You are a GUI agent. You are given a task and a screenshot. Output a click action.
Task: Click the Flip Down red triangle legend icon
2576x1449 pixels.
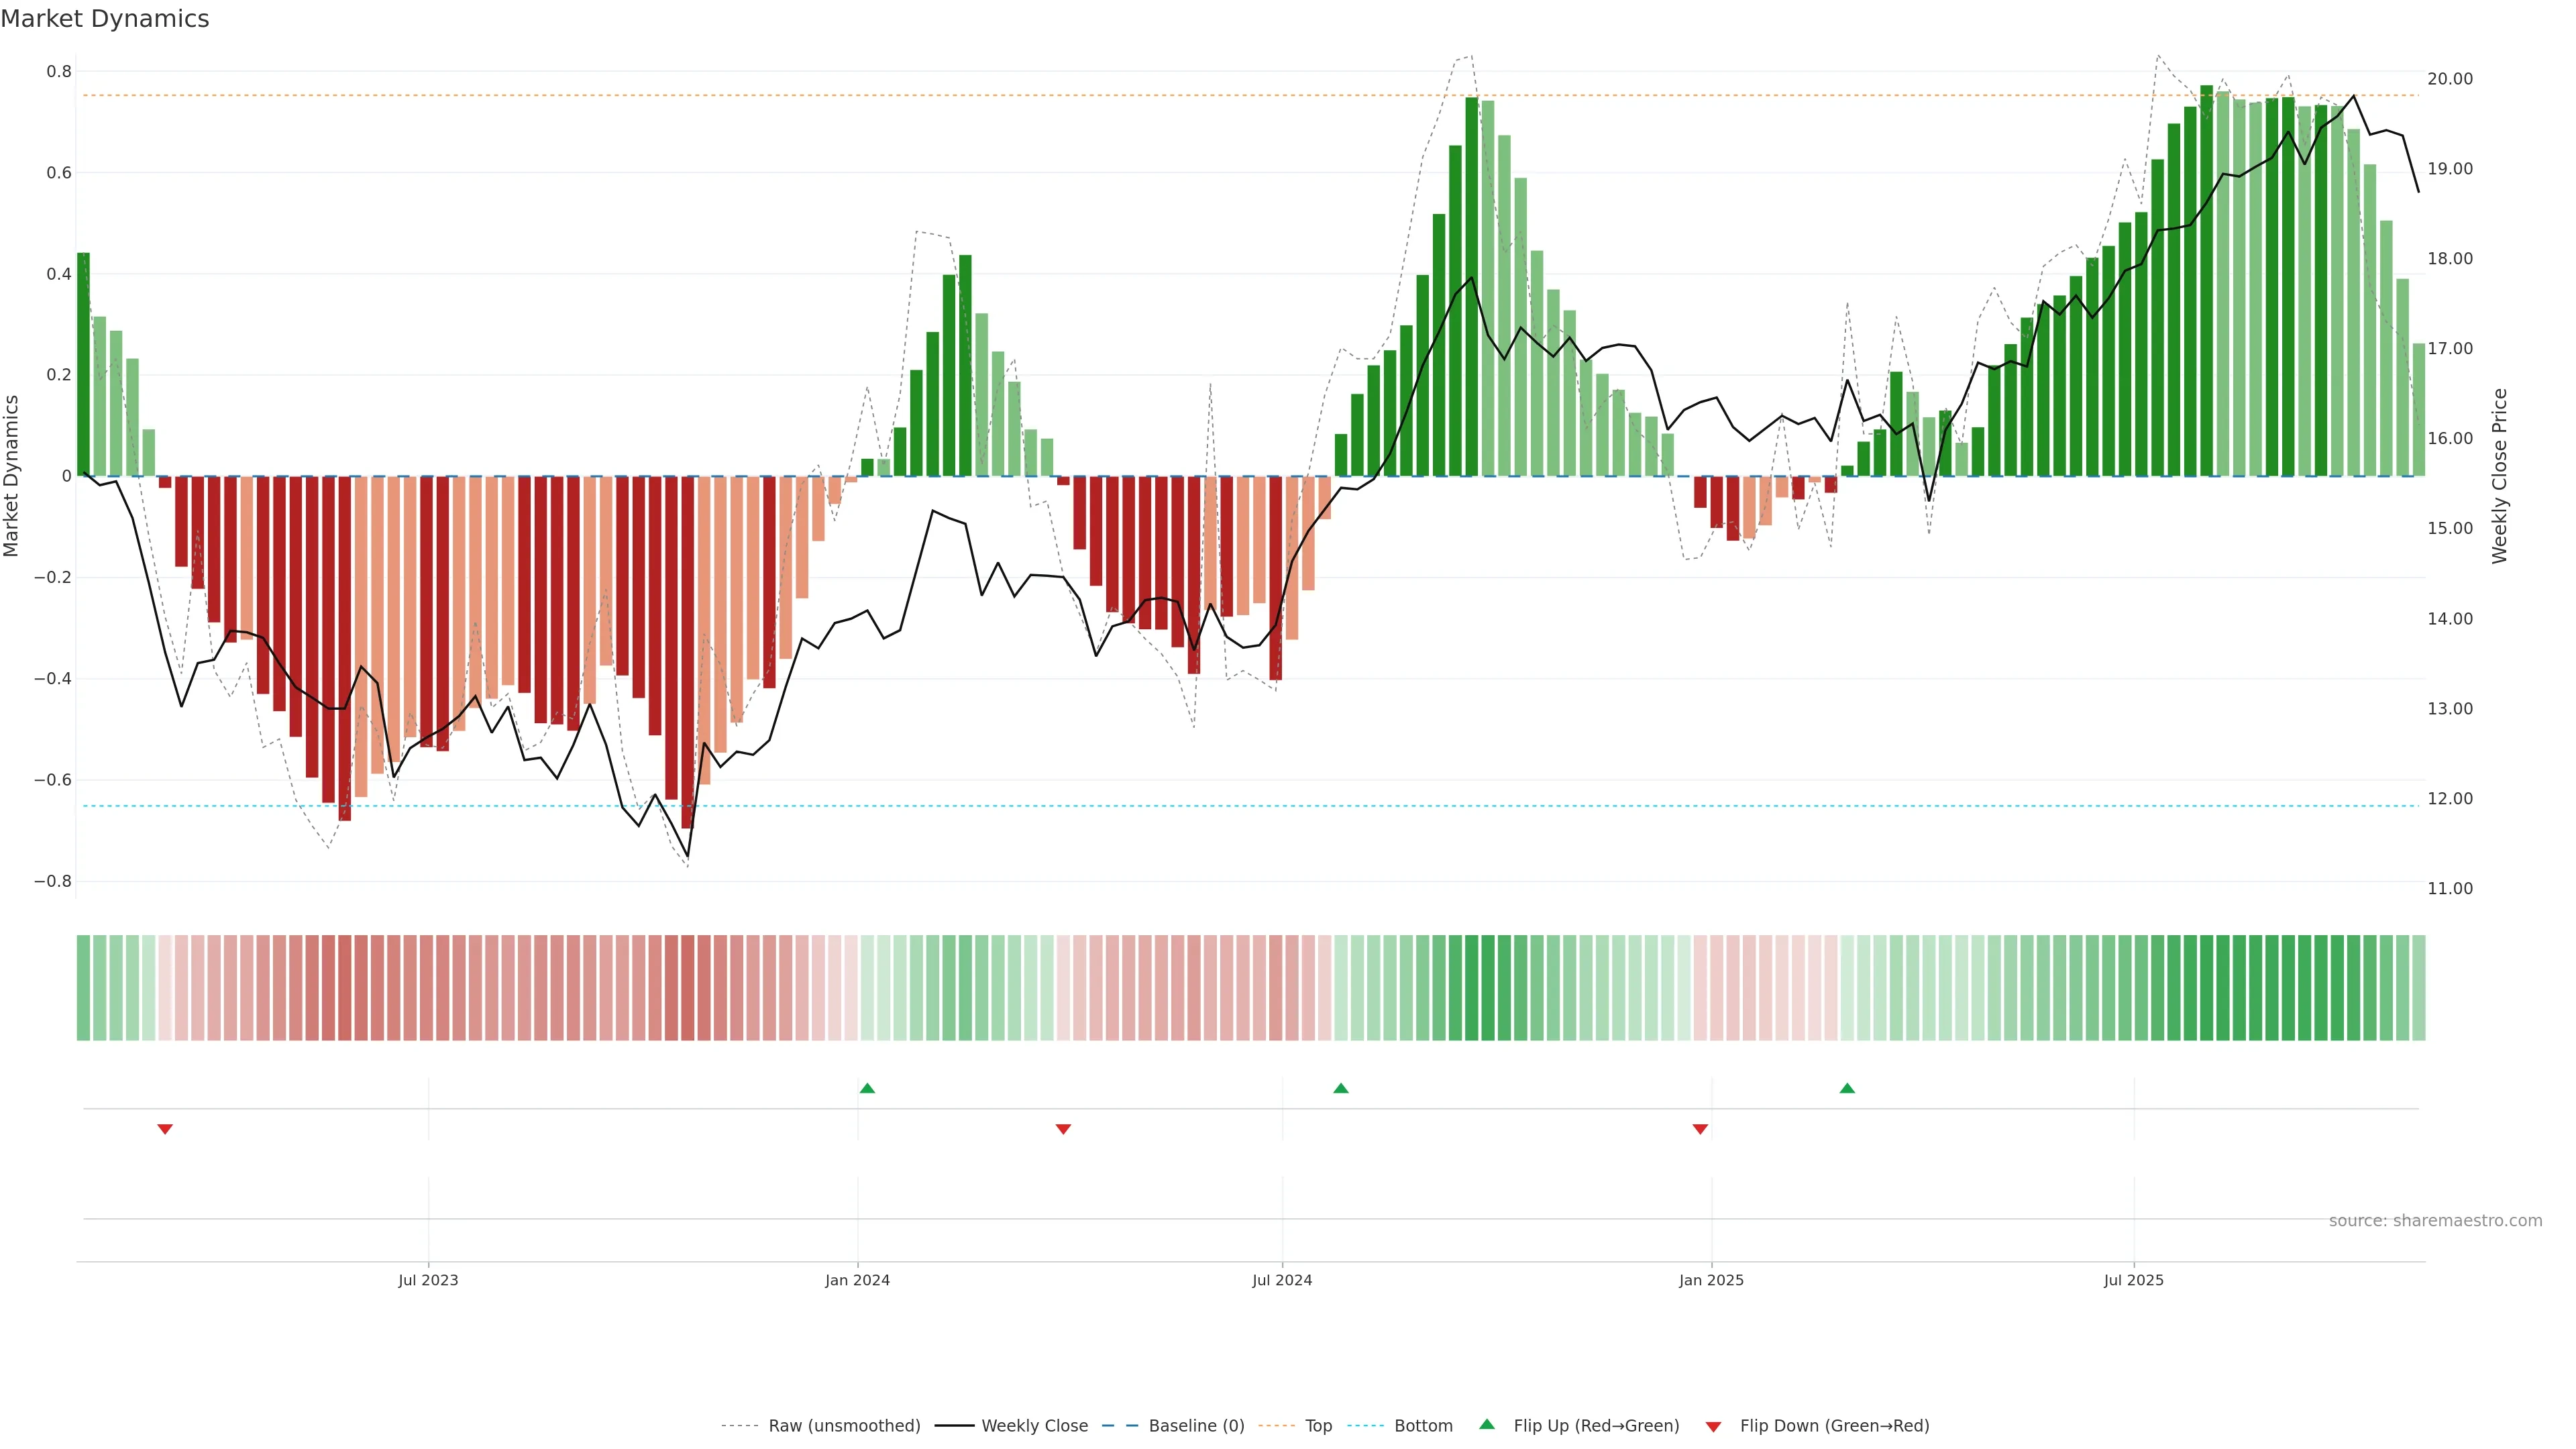click(1713, 1427)
